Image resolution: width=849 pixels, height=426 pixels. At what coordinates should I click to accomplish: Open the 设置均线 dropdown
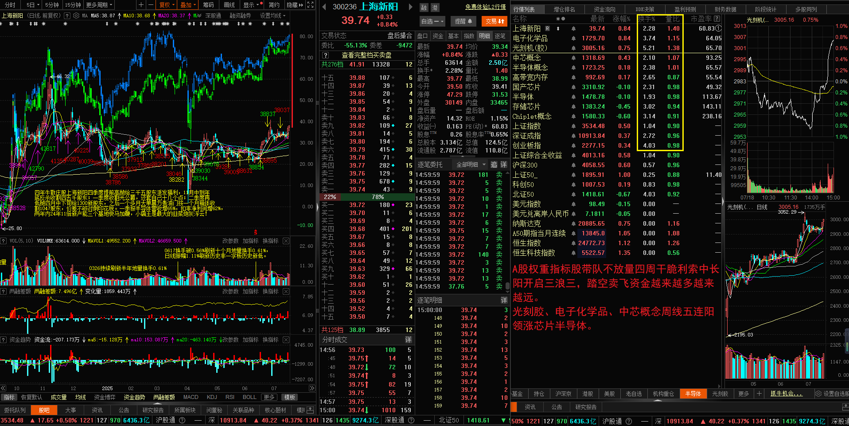coord(273,16)
